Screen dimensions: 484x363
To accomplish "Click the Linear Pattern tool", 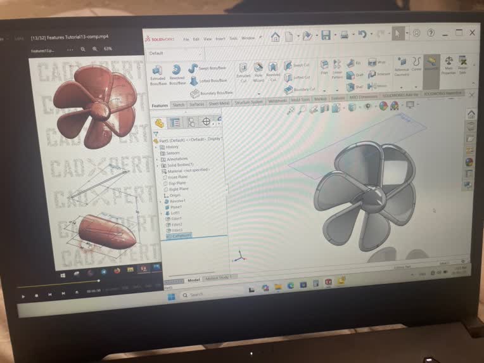I will coord(337,70).
